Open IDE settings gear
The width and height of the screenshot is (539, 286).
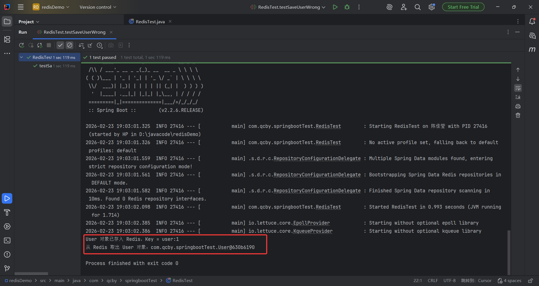point(432,7)
